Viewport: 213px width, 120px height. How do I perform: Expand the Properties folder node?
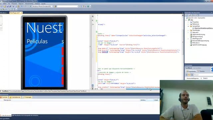point(188,22)
